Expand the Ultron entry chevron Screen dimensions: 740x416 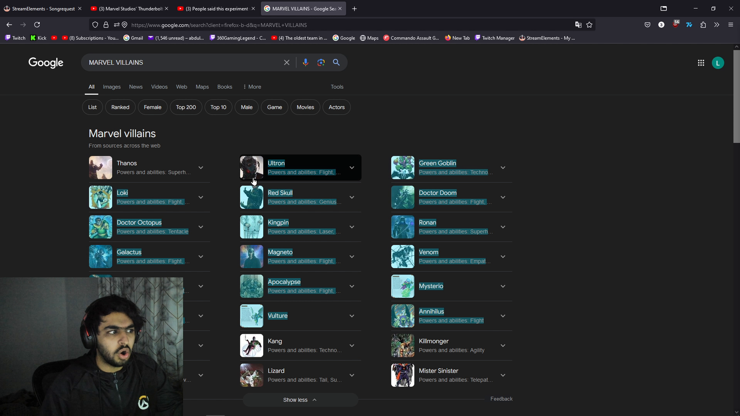tap(352, 168)
